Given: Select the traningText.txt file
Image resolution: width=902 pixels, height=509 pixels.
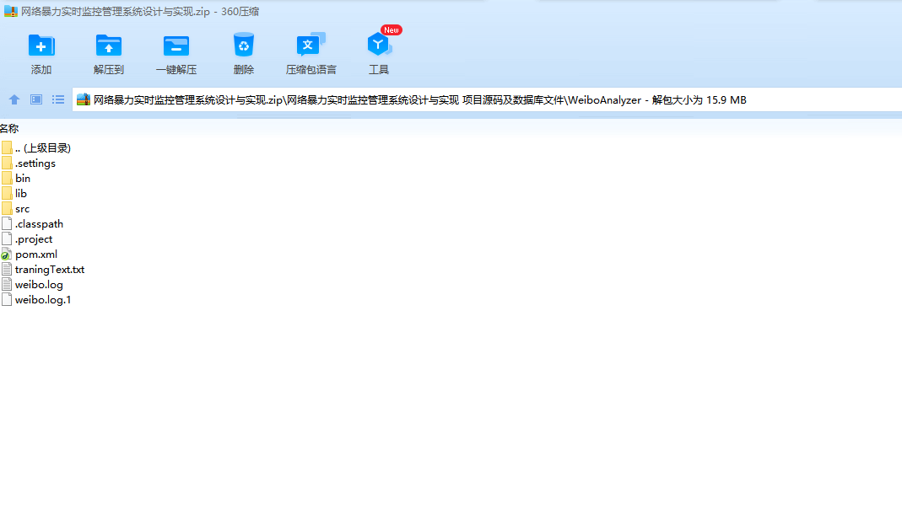Looking at the screenshot, I should click(x=42, y=270).
